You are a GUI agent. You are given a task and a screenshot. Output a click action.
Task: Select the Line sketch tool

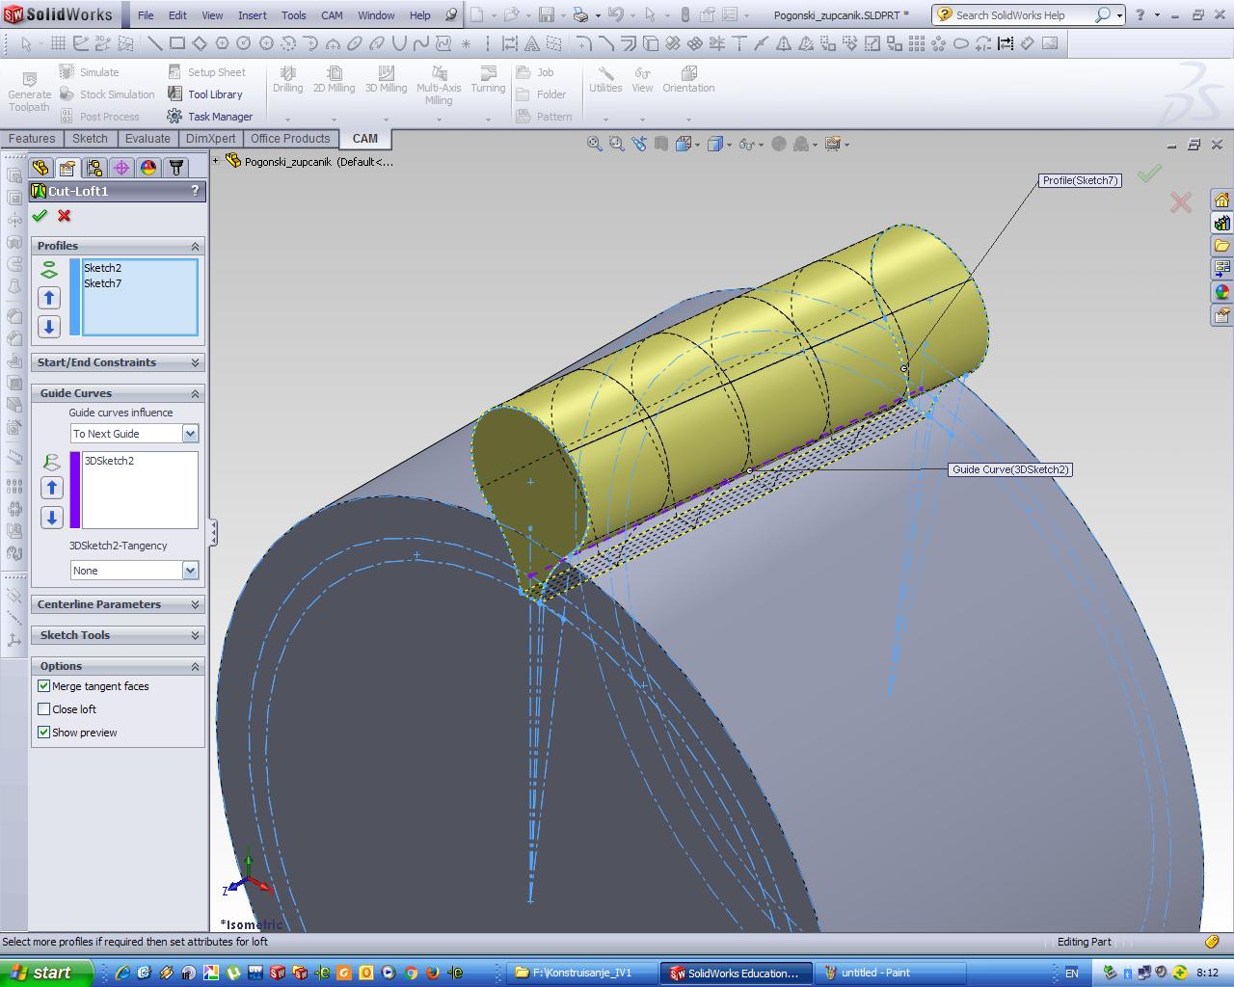(155, 43)
